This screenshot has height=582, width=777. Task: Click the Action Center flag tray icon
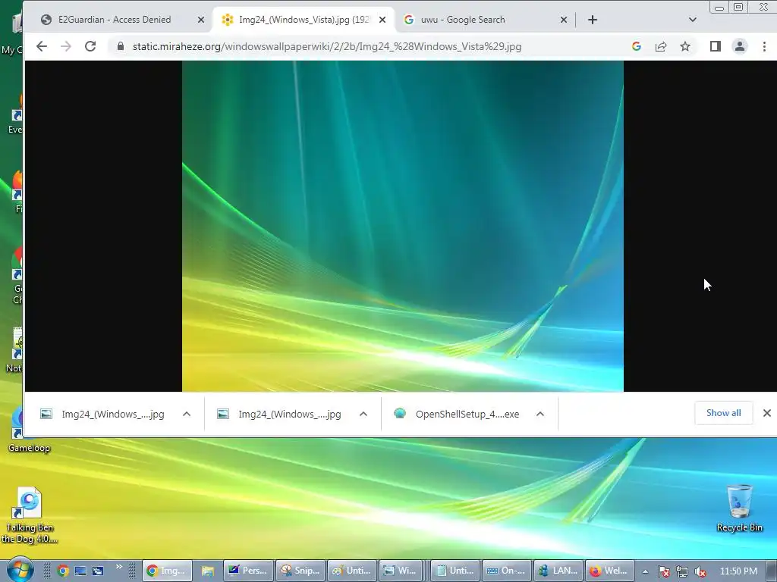pyautogui.click(x=663, y=571)
